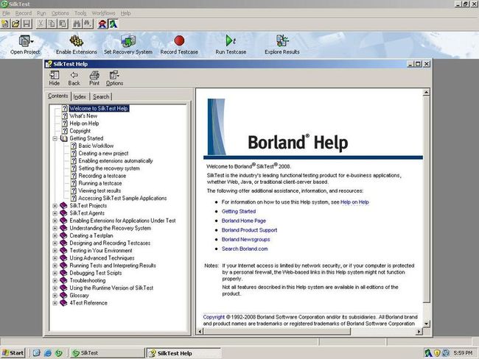Image resolution: width=479 pixels, height=359 pixels.
Task: Open Project from the workflow bar
Action: [x=25, y=45]
